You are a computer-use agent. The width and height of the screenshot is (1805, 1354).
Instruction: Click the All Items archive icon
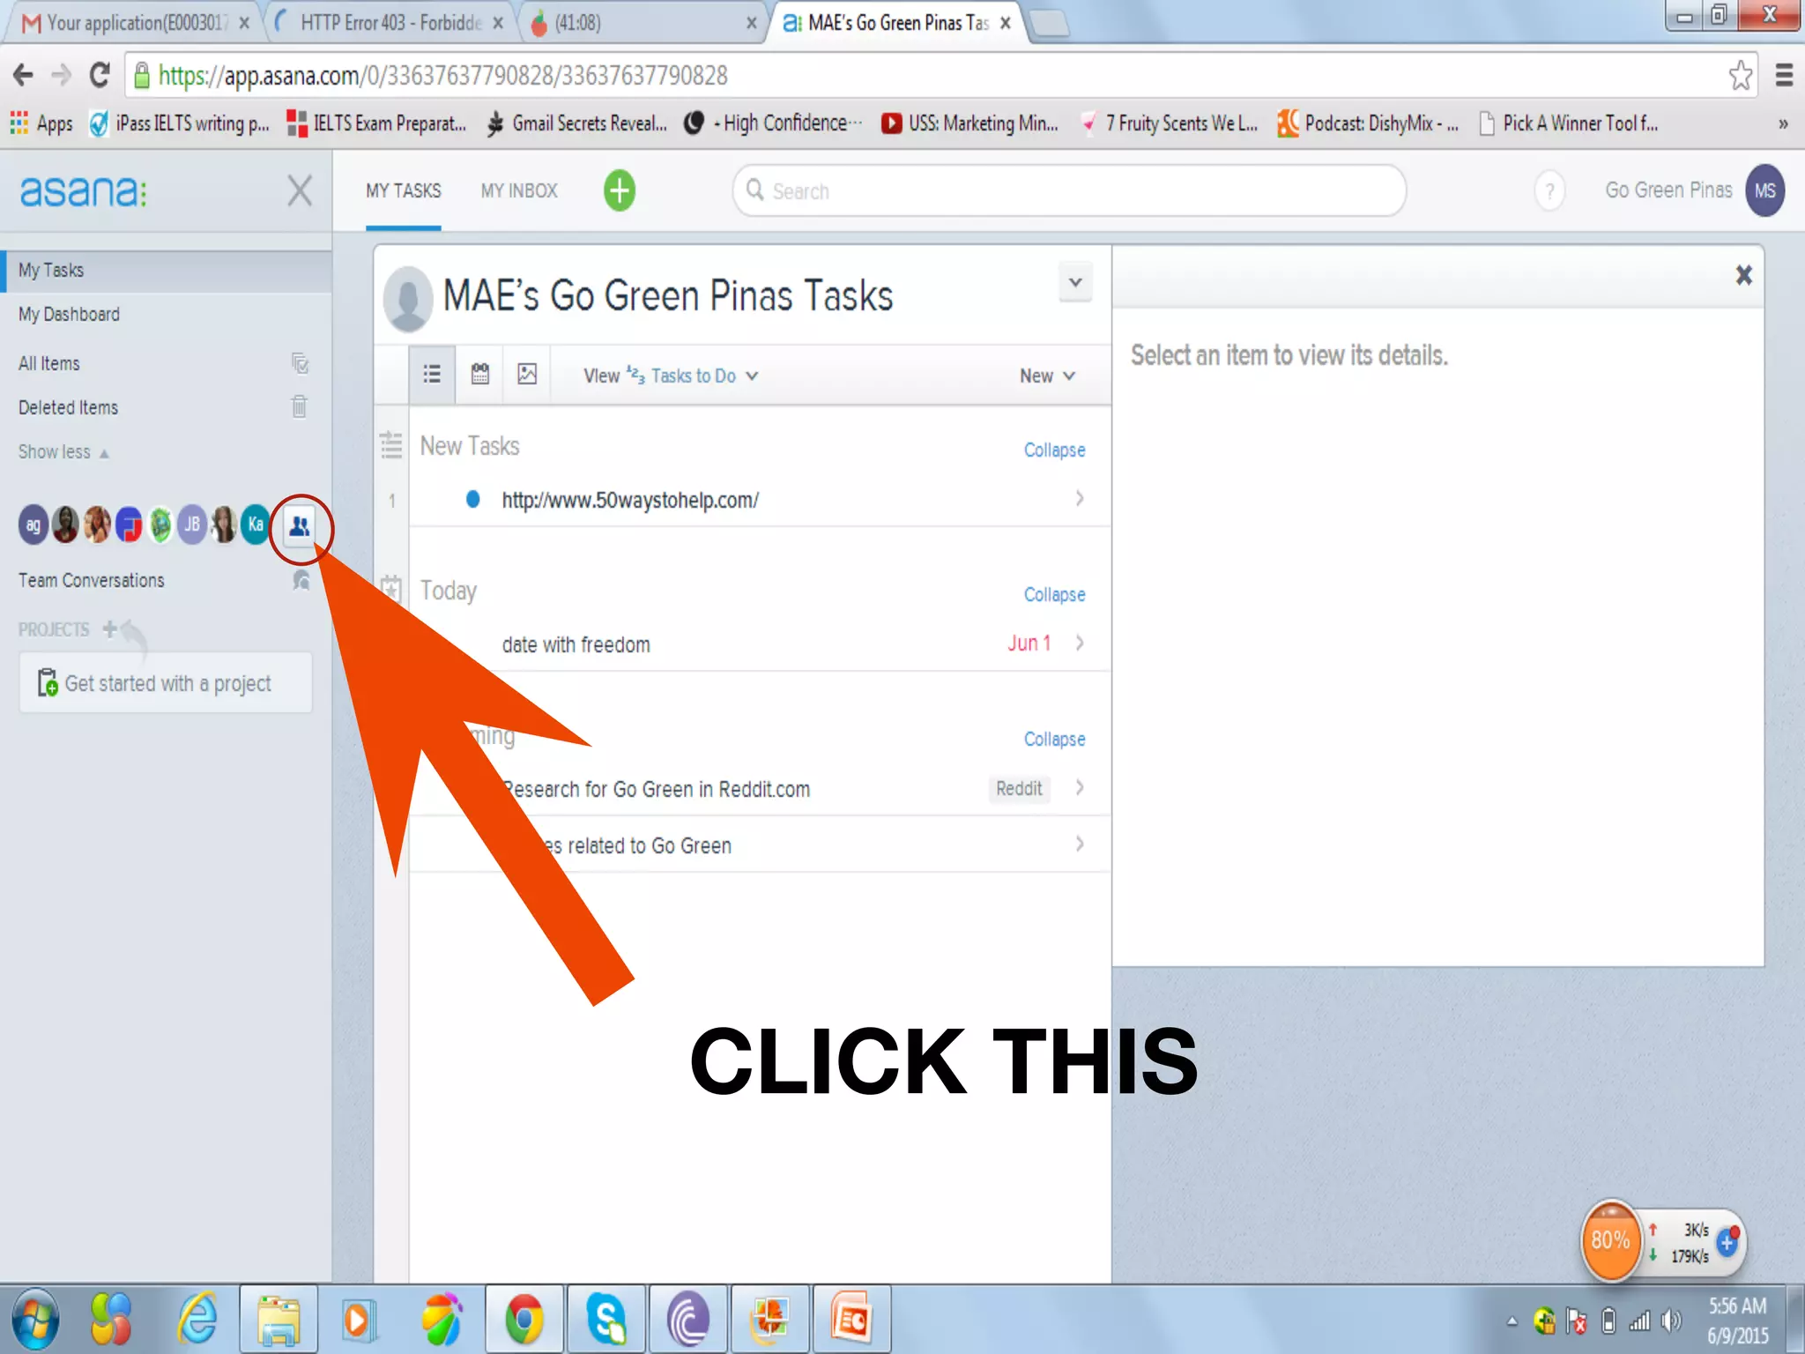[x=300, y=363]
